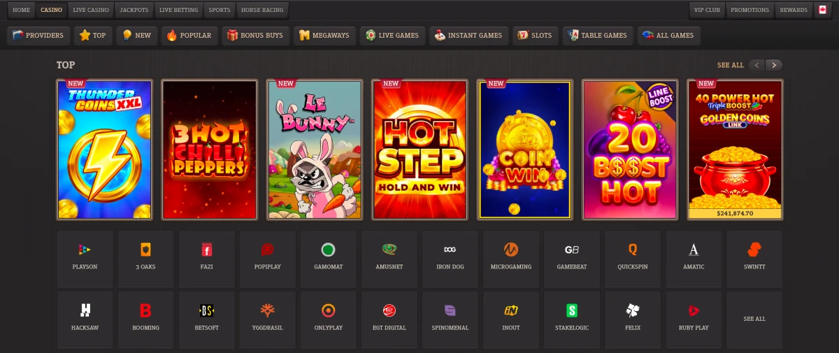Filter games by Popular

tap(189, 35)
